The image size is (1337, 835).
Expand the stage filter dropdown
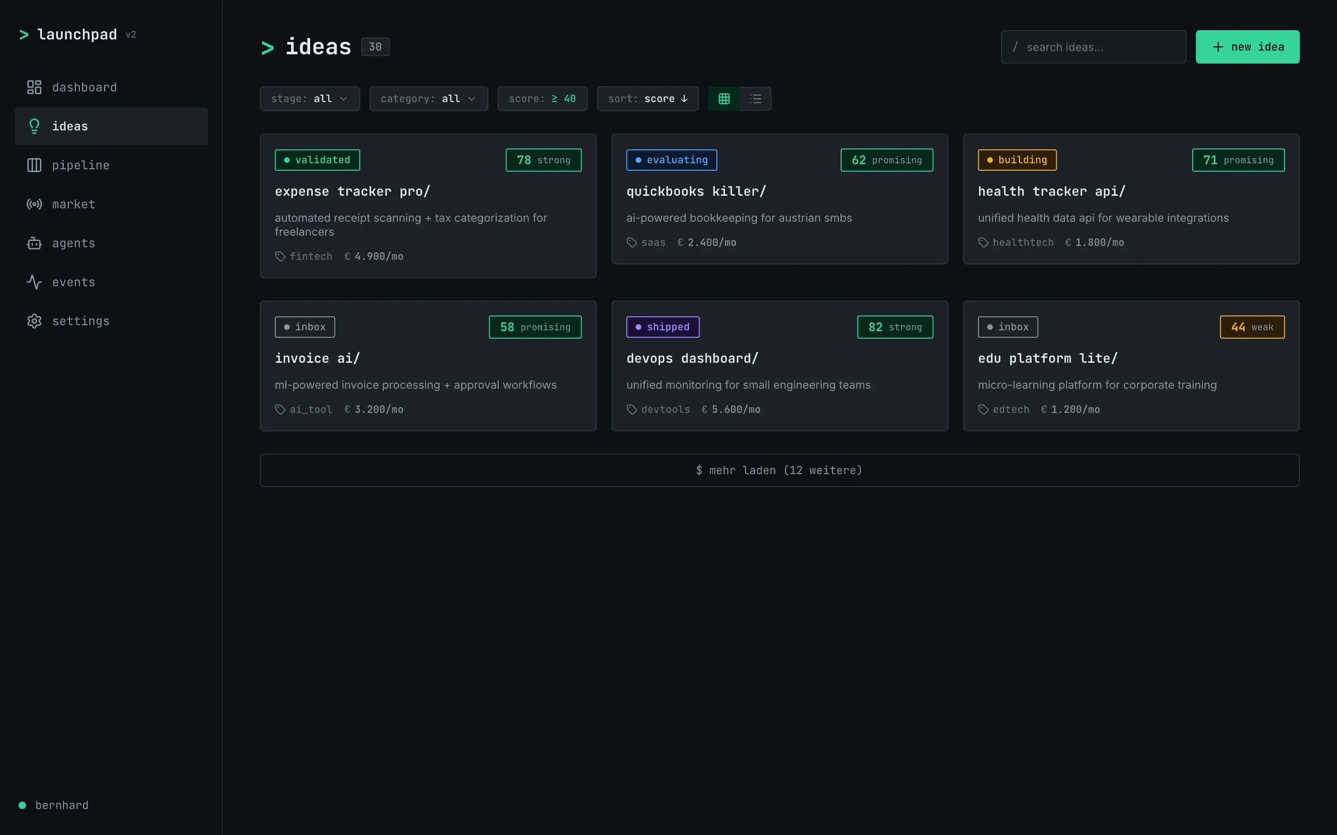pyautogui.click(x=309, y=99)
